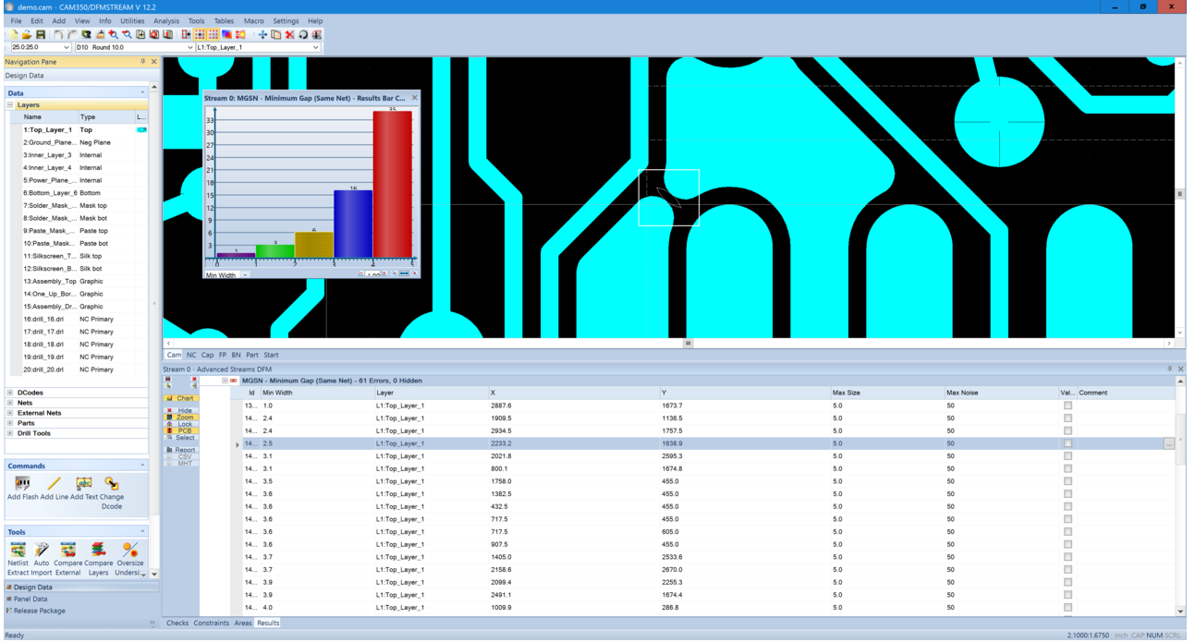
Task: Click the Redo arrow toolbar icon
Action: click(x=72, y=34)
